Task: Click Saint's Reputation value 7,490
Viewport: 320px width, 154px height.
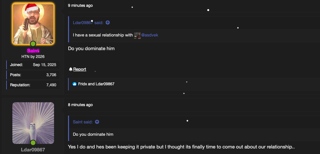Action: click(x=51, y=85)
